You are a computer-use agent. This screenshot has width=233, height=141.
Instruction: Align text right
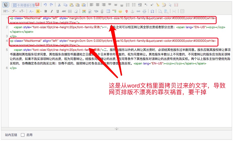(104, 5)
